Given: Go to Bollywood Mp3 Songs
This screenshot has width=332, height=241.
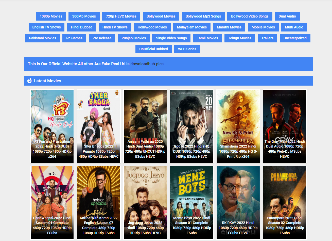Looking at the screenshot, I should pyautogui.click(x=203, y=16).
